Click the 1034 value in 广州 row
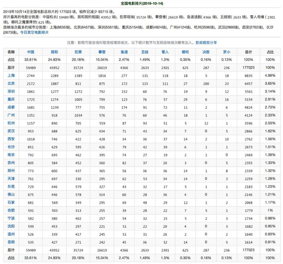The height and width of the screenshot is (264, 283). point(78,115)
